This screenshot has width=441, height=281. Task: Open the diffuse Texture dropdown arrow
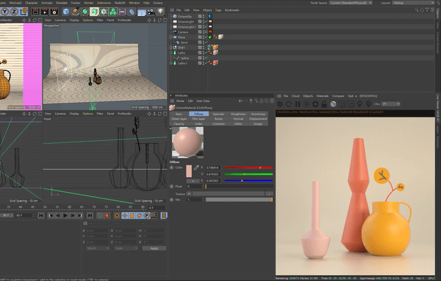point(189,194)
